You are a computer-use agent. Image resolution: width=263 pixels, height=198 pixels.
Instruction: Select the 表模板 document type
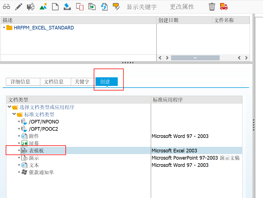tap(36, 150)
